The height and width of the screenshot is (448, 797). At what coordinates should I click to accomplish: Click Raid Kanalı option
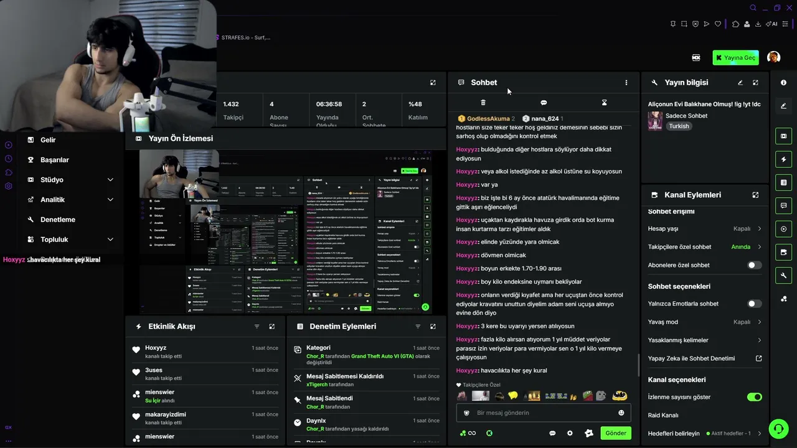click(x=663, y=415)
